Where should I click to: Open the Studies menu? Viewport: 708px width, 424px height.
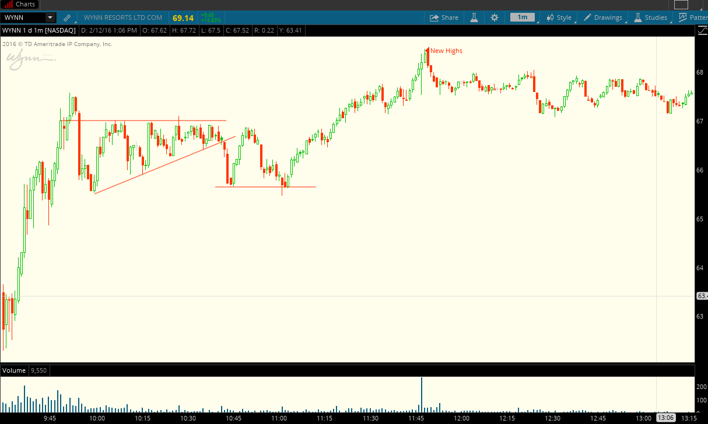pyautogui.click(x=650, y=17)
